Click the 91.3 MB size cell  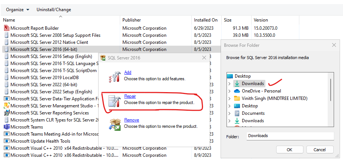240,28
